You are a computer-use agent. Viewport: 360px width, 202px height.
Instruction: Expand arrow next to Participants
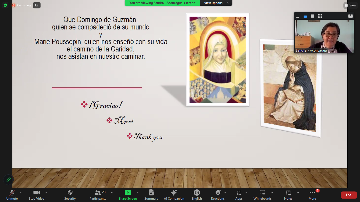point(111,193)
